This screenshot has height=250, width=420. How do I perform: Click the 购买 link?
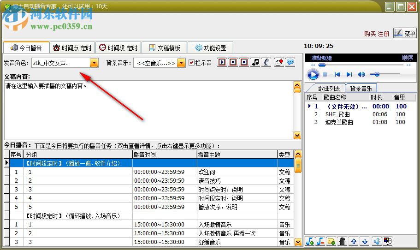pos(370,34)
